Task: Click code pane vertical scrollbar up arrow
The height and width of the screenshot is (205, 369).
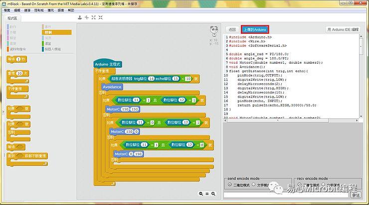Action: 361,36
